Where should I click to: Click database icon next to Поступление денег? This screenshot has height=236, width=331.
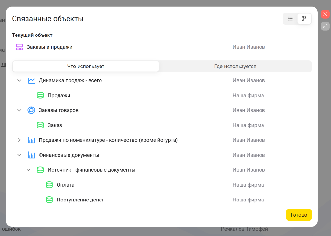(49, 200)
